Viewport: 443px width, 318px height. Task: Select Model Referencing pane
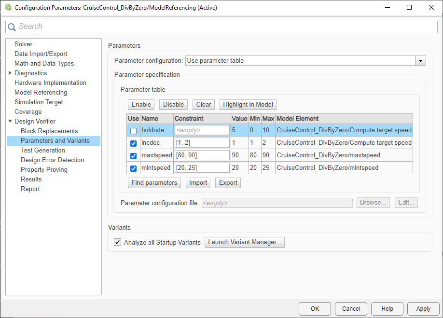click(x=41, y=92)
